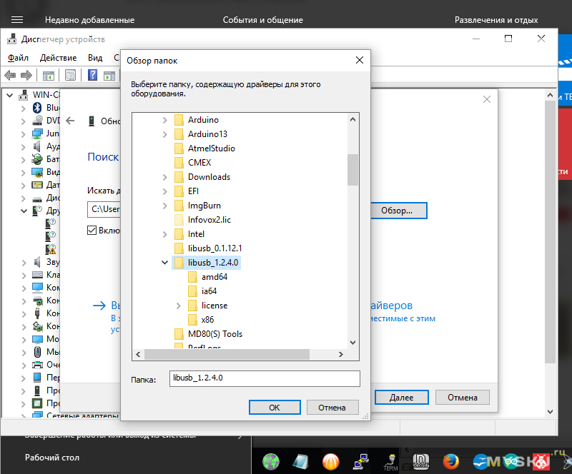This screenshot has height=474, width=572.
Task: Click the Downloads folder name
Action: point(209,177)
